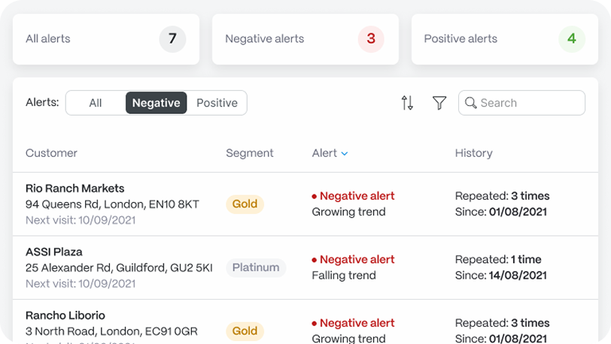Click red dot beside ASSI Plaza alert
Screen dimensions: 611x344
pyautogui.click(x=314, y=260)
